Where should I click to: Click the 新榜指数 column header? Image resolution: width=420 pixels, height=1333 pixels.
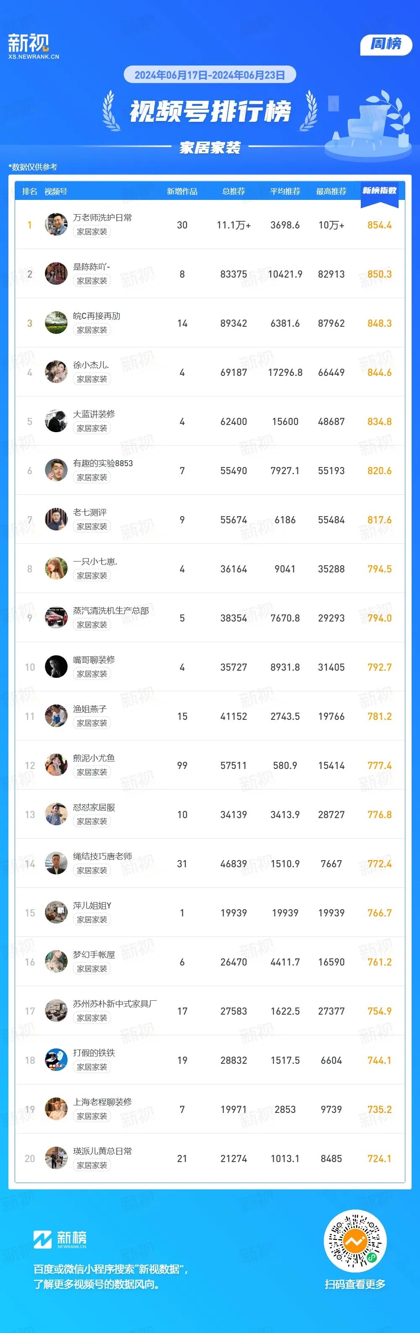(x=380, y=191)
